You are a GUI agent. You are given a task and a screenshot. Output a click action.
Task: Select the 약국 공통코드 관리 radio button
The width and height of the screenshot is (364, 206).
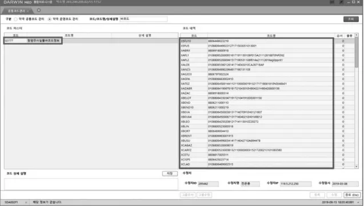click(x=16, y=19)
